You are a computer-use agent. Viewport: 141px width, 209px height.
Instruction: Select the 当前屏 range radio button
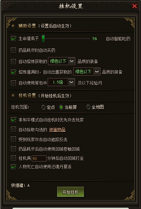(61, 107)
